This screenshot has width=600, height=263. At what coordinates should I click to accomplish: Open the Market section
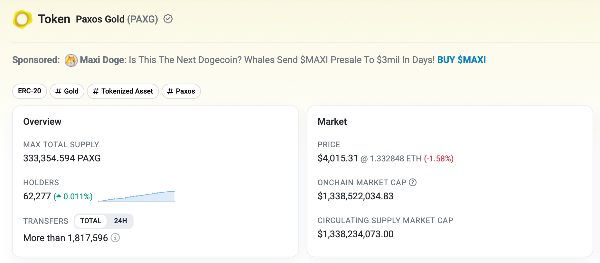[332, 122]
